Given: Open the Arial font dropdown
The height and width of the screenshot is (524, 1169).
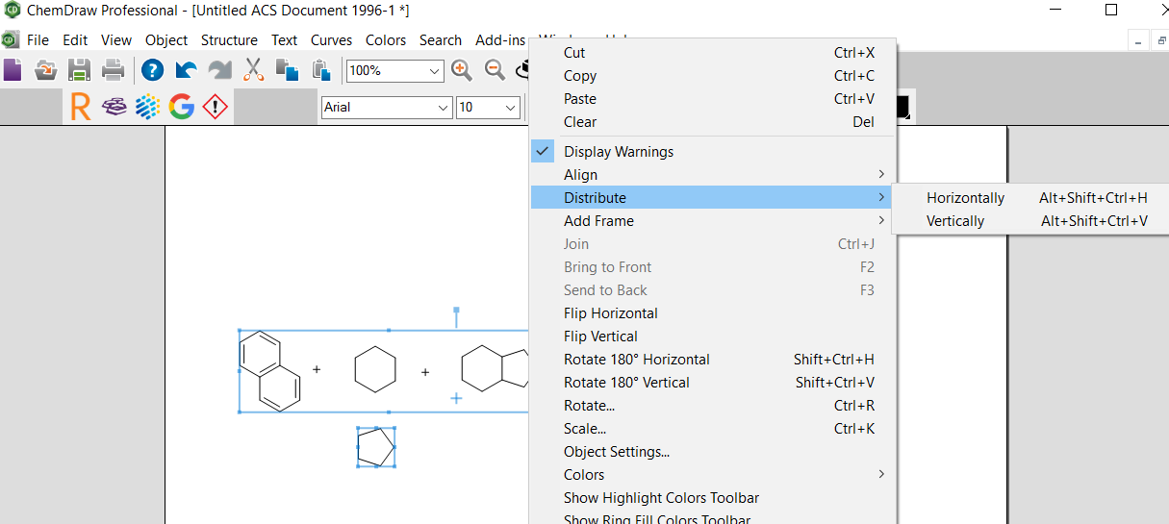Looking at the screenshot, I should click(x=443, y=108).
